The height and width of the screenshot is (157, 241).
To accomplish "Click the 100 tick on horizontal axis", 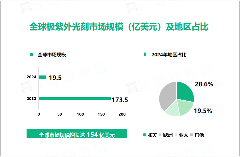I will [80, 114].
